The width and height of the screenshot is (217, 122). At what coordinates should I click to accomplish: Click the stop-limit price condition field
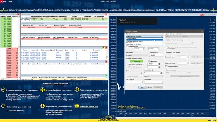click(153, 67)
